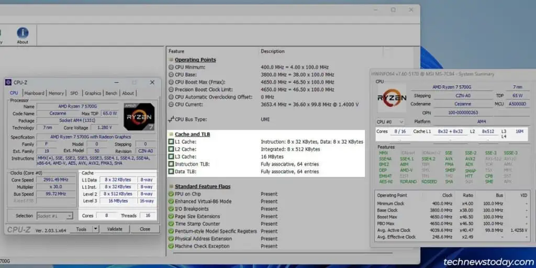Click the Standard Feature Flags section icon
This screenshot has height=268, width=536.
pos(171,187)
